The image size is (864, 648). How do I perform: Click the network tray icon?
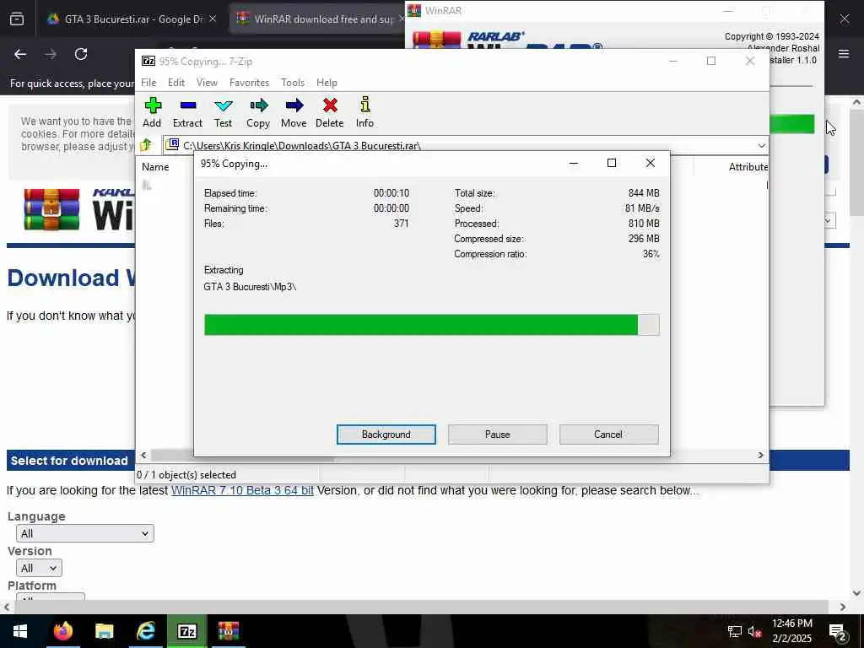pyautogui.click(x=734, y=631)
